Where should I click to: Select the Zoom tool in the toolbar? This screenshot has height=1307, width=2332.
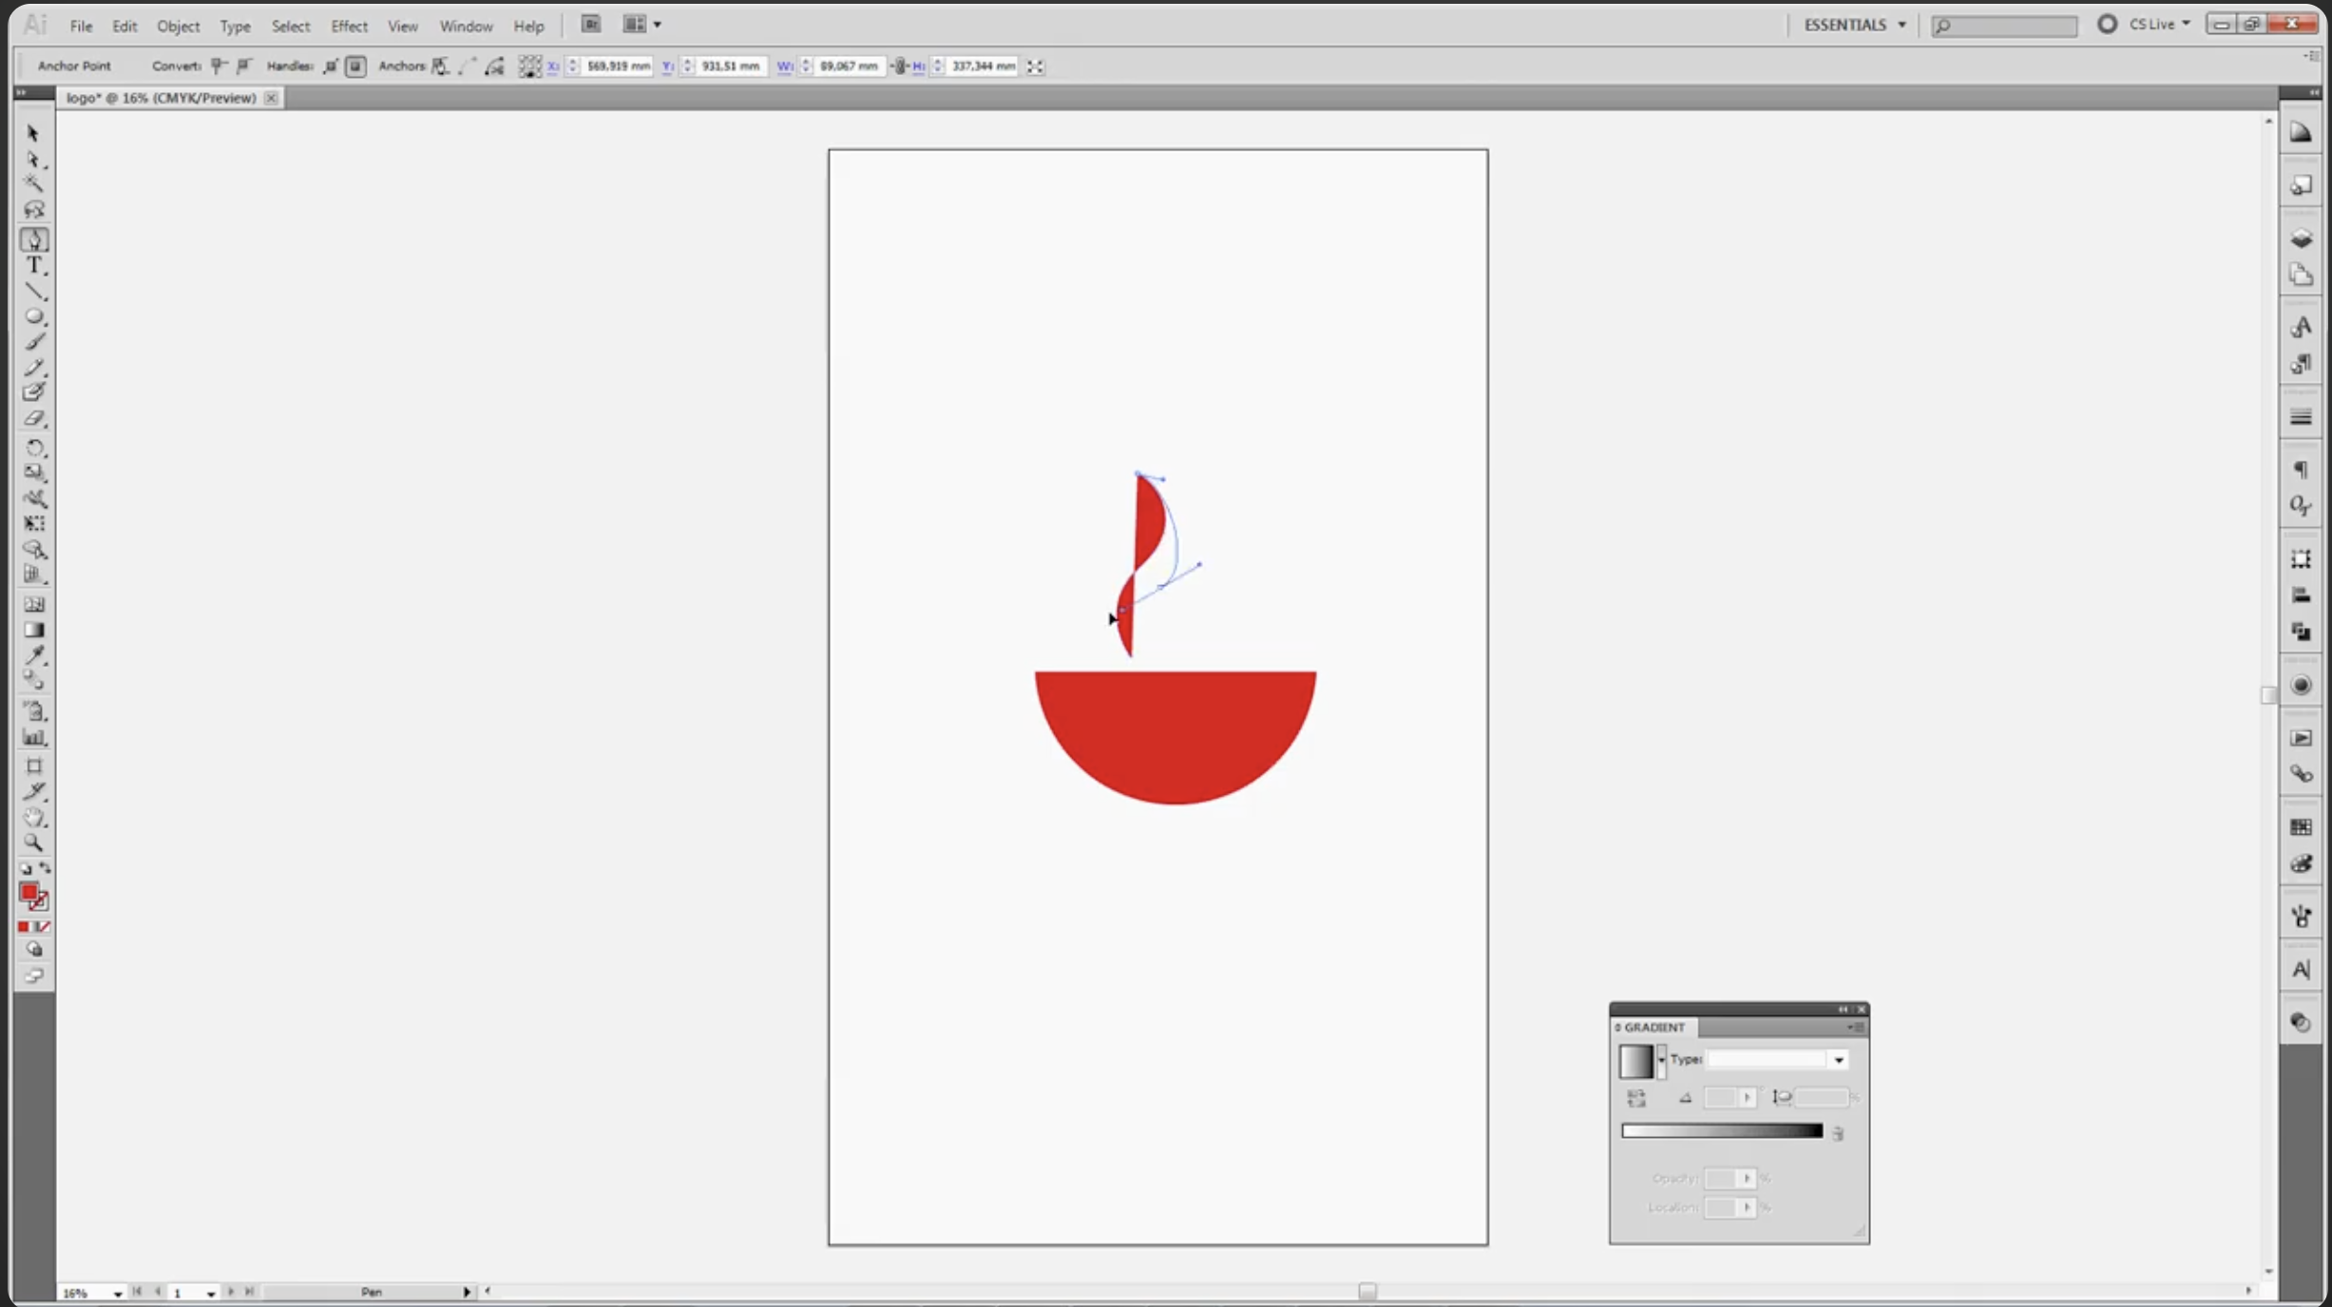35,843
